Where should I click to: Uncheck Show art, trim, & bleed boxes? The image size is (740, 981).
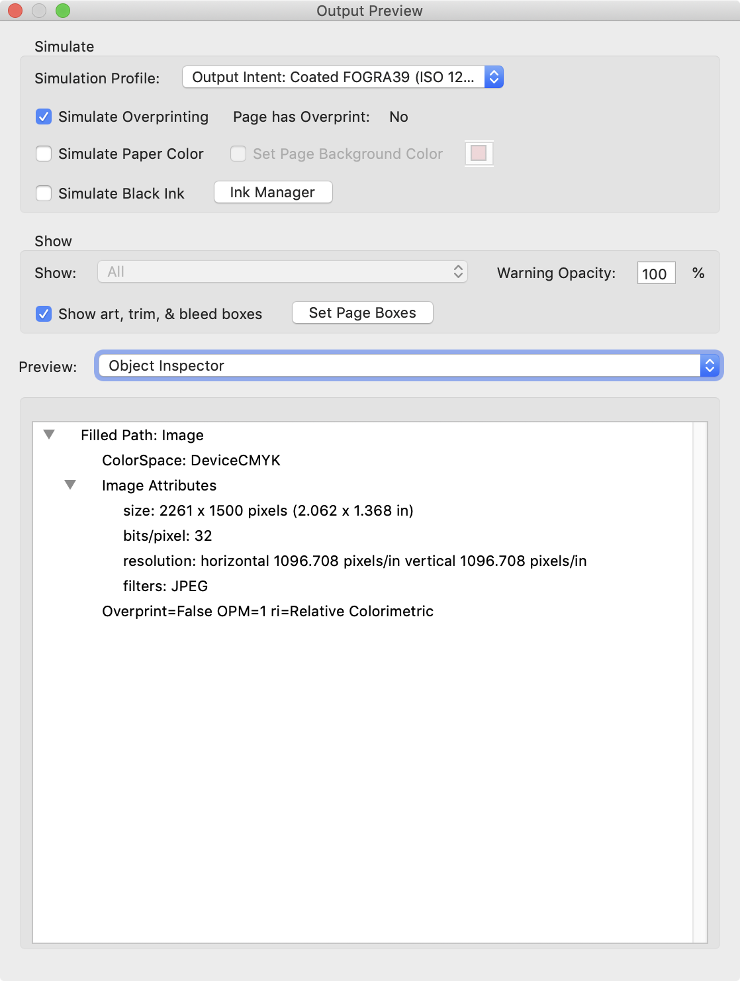[x=44, y=314]
